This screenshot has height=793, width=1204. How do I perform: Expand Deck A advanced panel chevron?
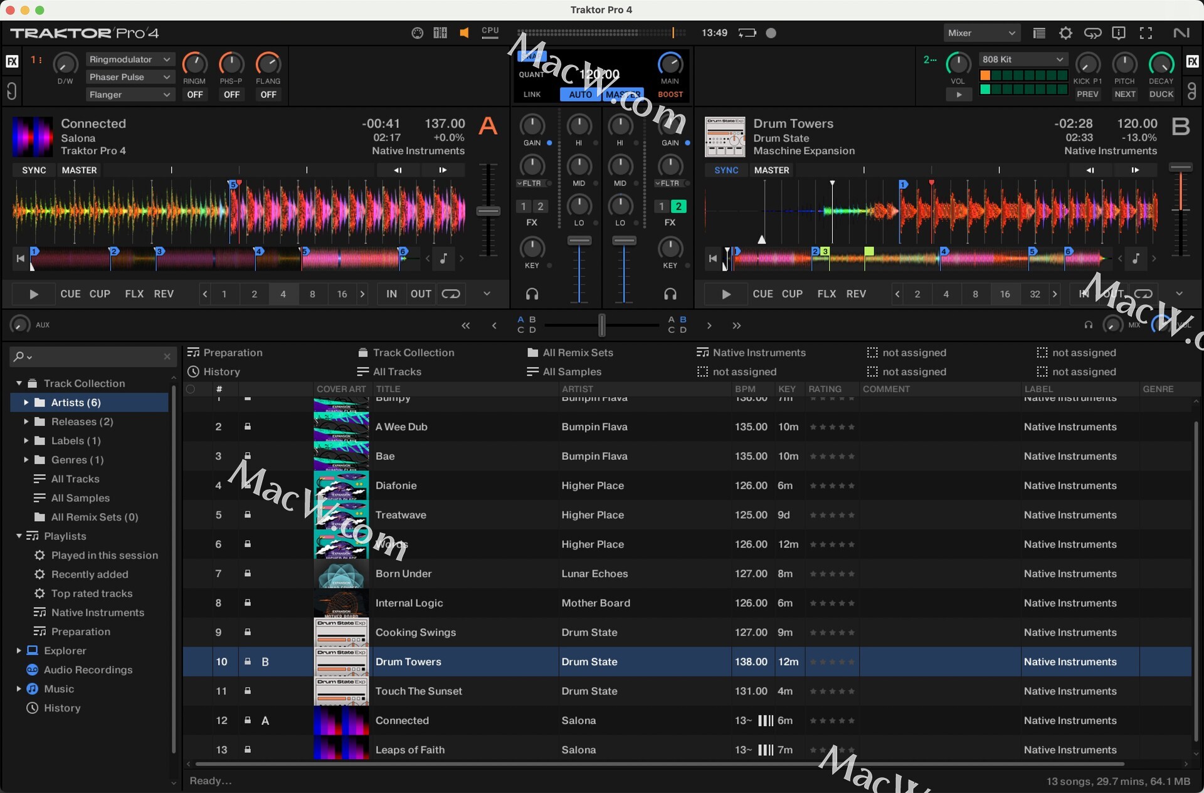(x=487, y=294)
